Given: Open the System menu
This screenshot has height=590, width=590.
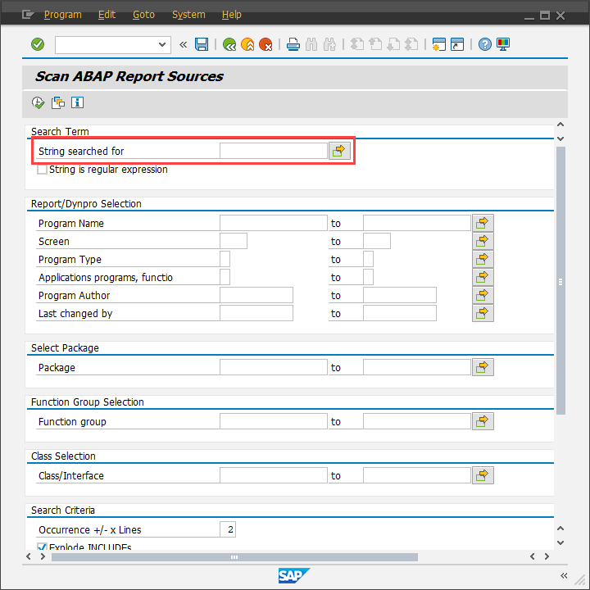Looking at the screenshot, I should point(188,15).
